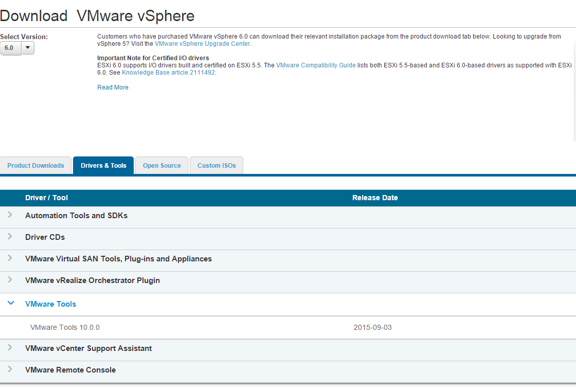The image size is (576, 388).
Task: Expand VMware Remote Console chevron
Action: pyautogui.click(x=10, y=369)
